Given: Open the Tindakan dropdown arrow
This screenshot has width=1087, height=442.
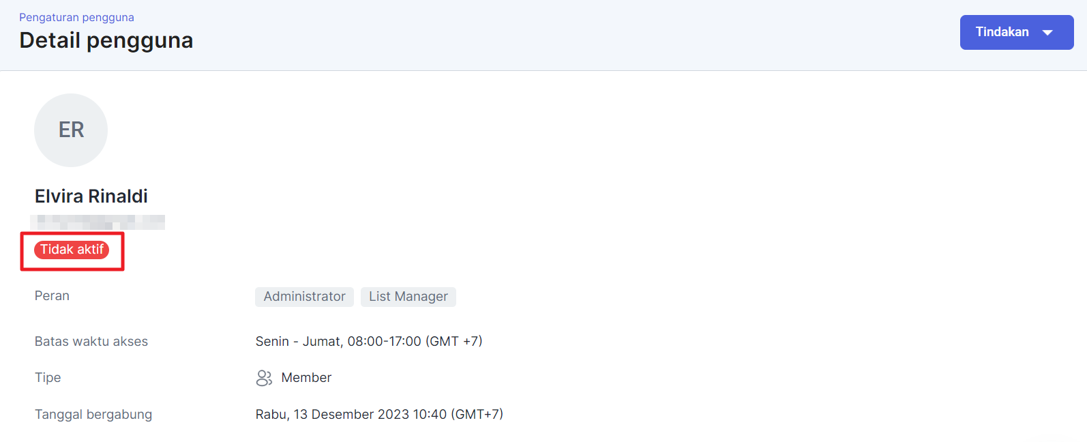Looking at the screenshot, I should point(1047,33).
